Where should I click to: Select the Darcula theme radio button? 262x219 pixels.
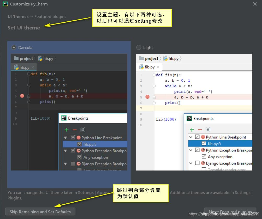(14, 47)
